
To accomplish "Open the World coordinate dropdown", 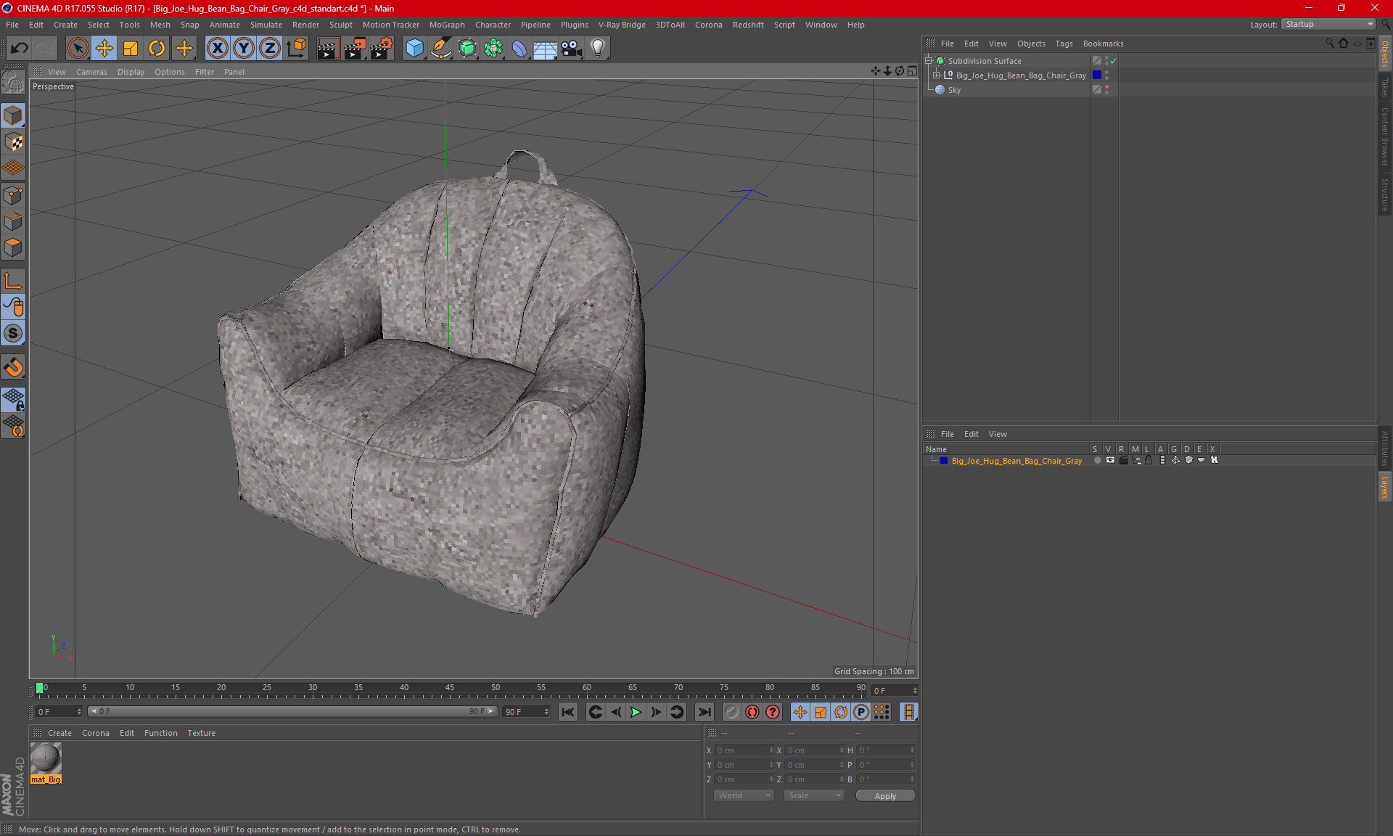I will point(744,795).
